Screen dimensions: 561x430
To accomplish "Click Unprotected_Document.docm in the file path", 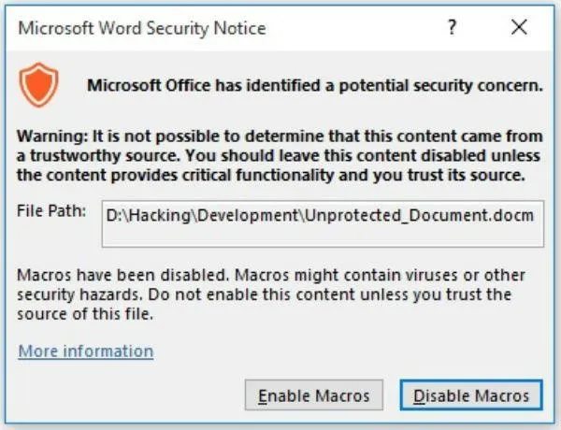I will tap(420, 215).
